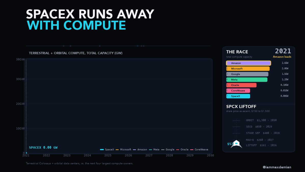
Task: Click the Google legend swatch
Action: (163, 150)
